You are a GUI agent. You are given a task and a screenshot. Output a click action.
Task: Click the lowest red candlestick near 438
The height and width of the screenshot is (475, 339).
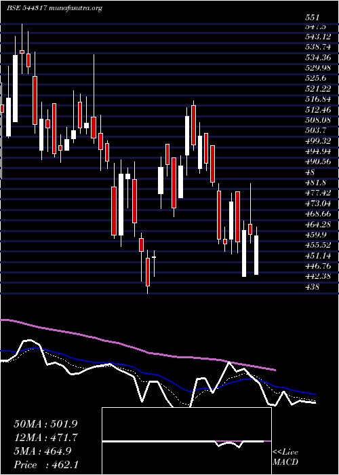(x=148, y=272)
